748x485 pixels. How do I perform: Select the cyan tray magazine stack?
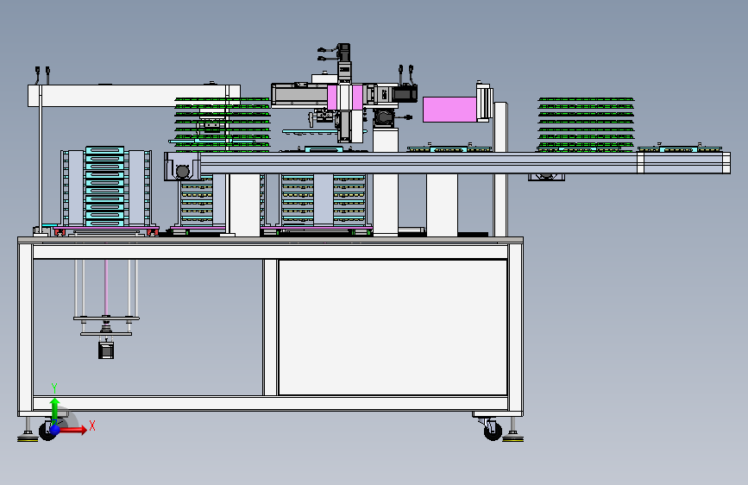(105, 186)
